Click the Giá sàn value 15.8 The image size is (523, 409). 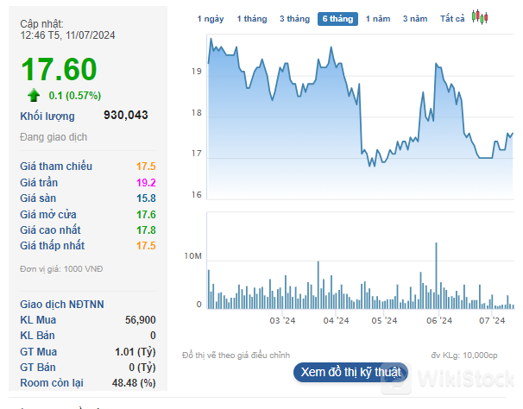146,198
